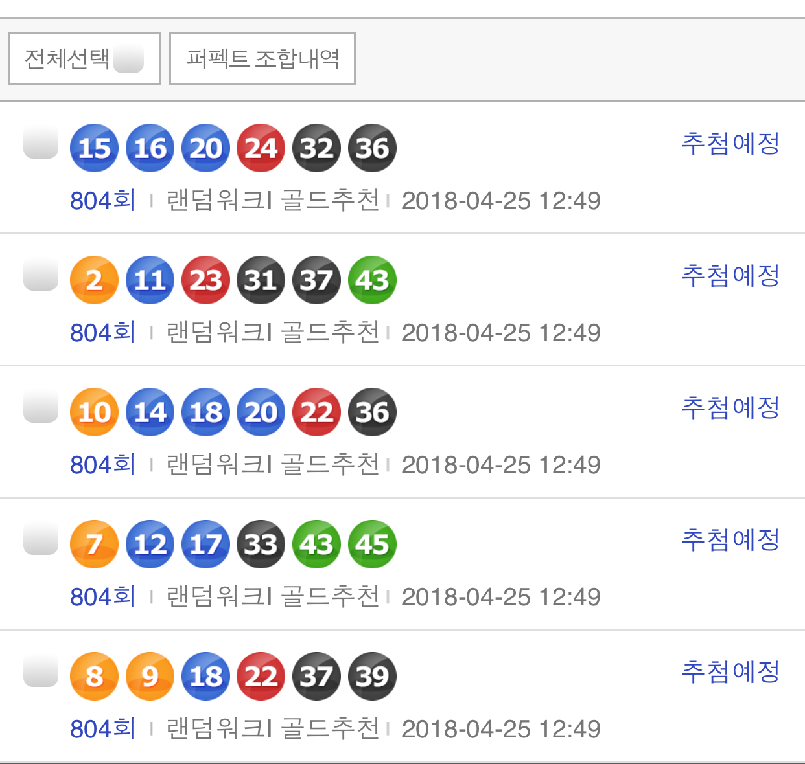Click the green 45 lottery ball
The height and width of the screenshot is (764, 805).
click(x=372, y=545)
